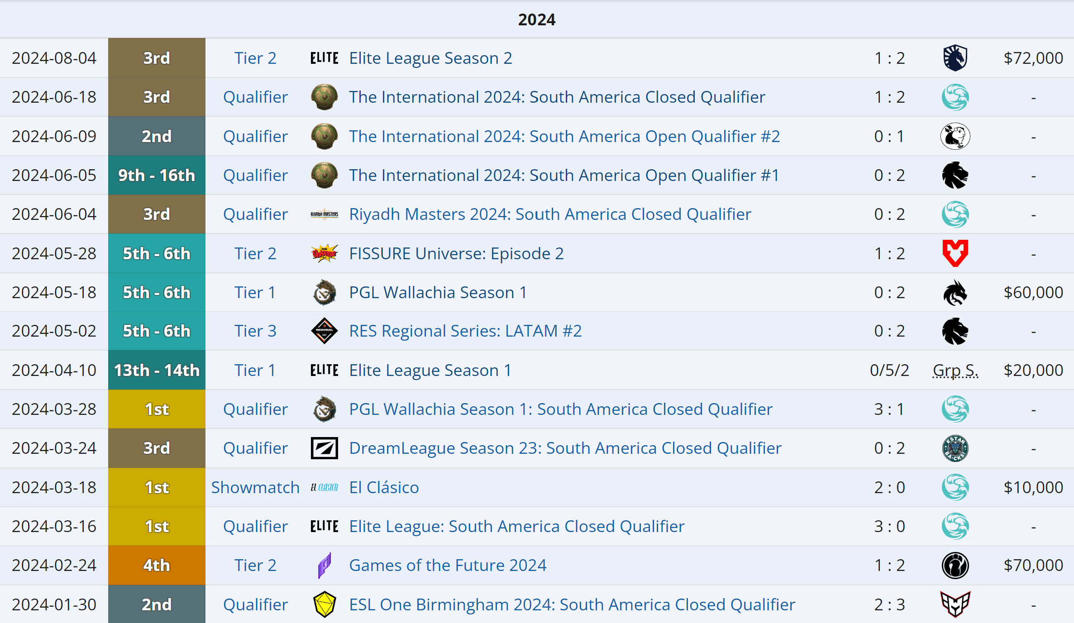Click the Riyadh Masters tournament icon
This screenshot has height=623, width=1074.
tap(324, 214)
